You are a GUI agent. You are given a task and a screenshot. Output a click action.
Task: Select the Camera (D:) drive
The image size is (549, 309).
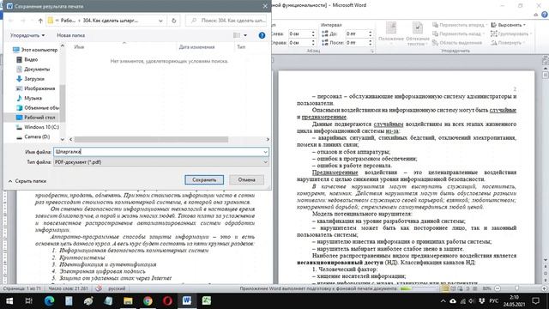33,136
